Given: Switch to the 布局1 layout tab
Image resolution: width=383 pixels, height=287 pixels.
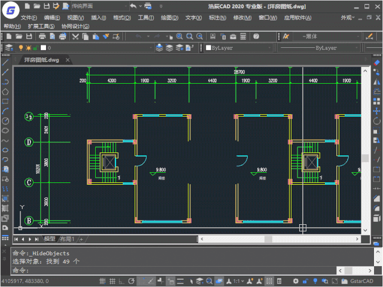Looking at the screenshot, I should (x=67, y=239).
